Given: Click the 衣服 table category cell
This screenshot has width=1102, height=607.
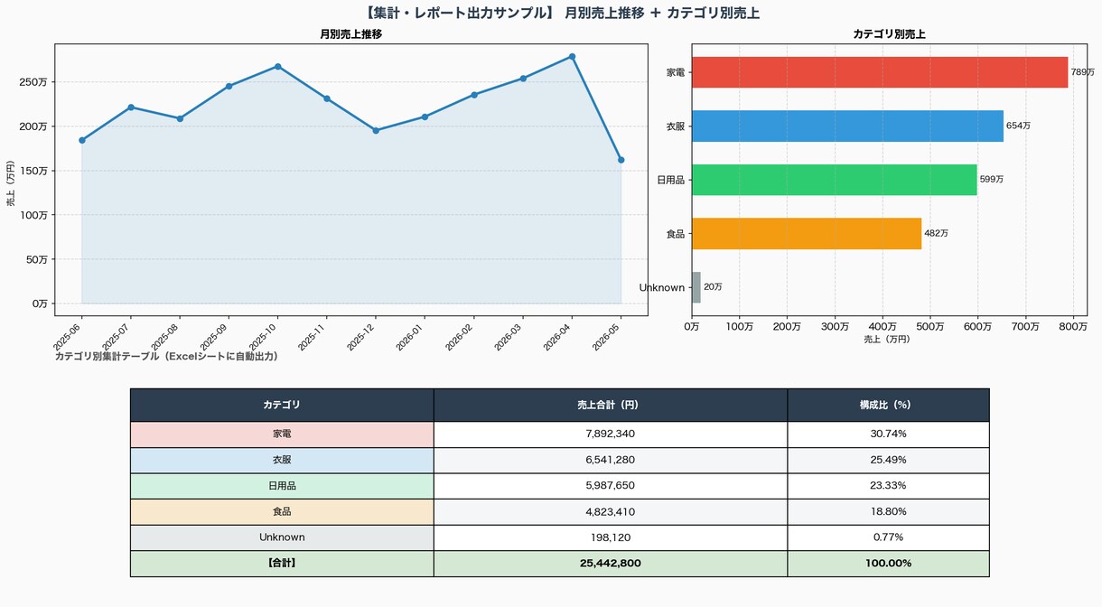Looking at the screenshot, I should pyautogui.click(x=282, y=461).
